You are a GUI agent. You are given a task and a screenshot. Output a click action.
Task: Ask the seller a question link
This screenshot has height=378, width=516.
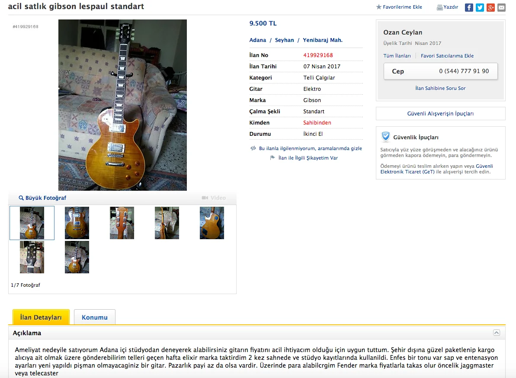pyautogui.click(x=440, y=88)
